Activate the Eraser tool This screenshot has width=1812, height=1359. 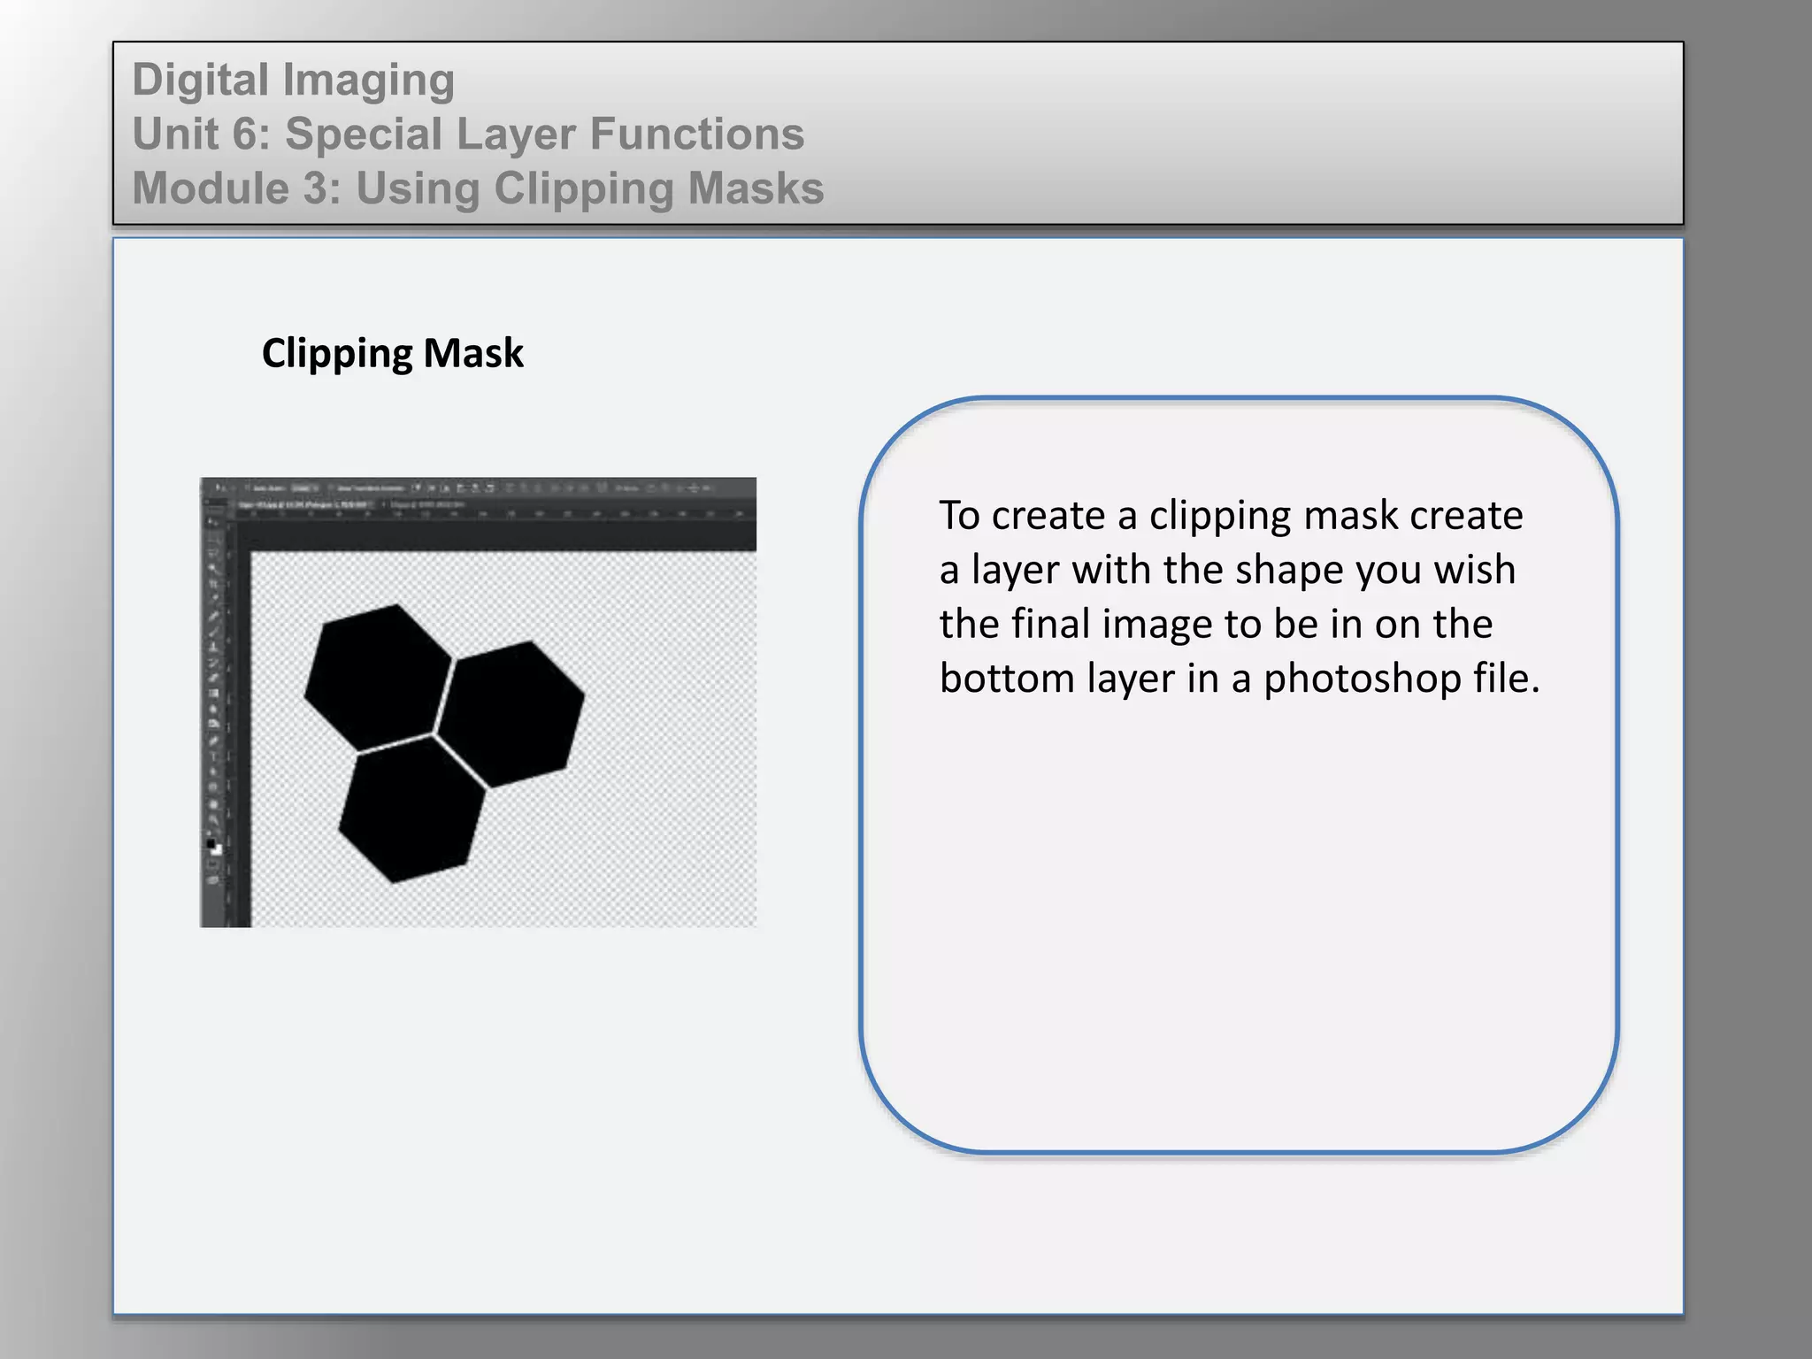213,678
